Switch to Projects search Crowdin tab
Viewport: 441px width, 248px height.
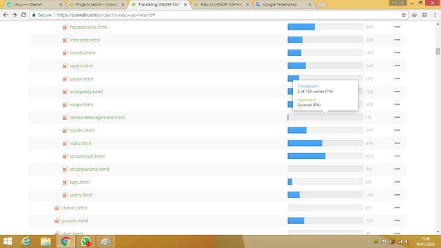point(96,5)
